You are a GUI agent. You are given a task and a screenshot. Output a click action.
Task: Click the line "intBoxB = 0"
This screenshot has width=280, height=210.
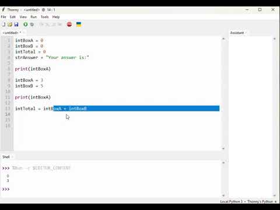click(x=29, y=46)
